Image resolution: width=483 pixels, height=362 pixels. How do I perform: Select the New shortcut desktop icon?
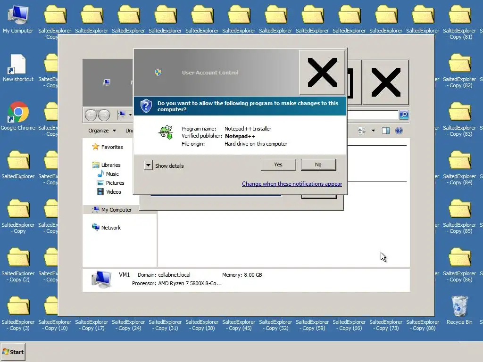[18, 68]
